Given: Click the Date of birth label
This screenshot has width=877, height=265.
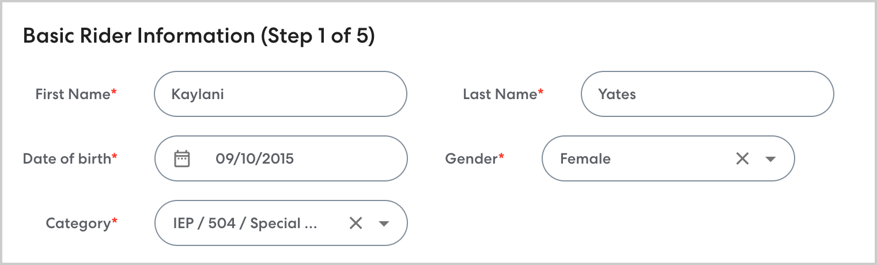Looking at the screenshot, I should pos(67,158).
